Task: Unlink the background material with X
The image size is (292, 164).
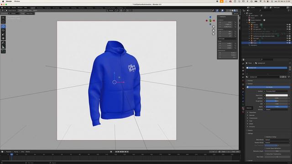Action: [285, 77]
